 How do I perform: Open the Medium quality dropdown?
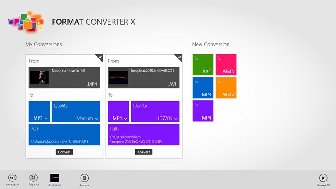(76, 112)
